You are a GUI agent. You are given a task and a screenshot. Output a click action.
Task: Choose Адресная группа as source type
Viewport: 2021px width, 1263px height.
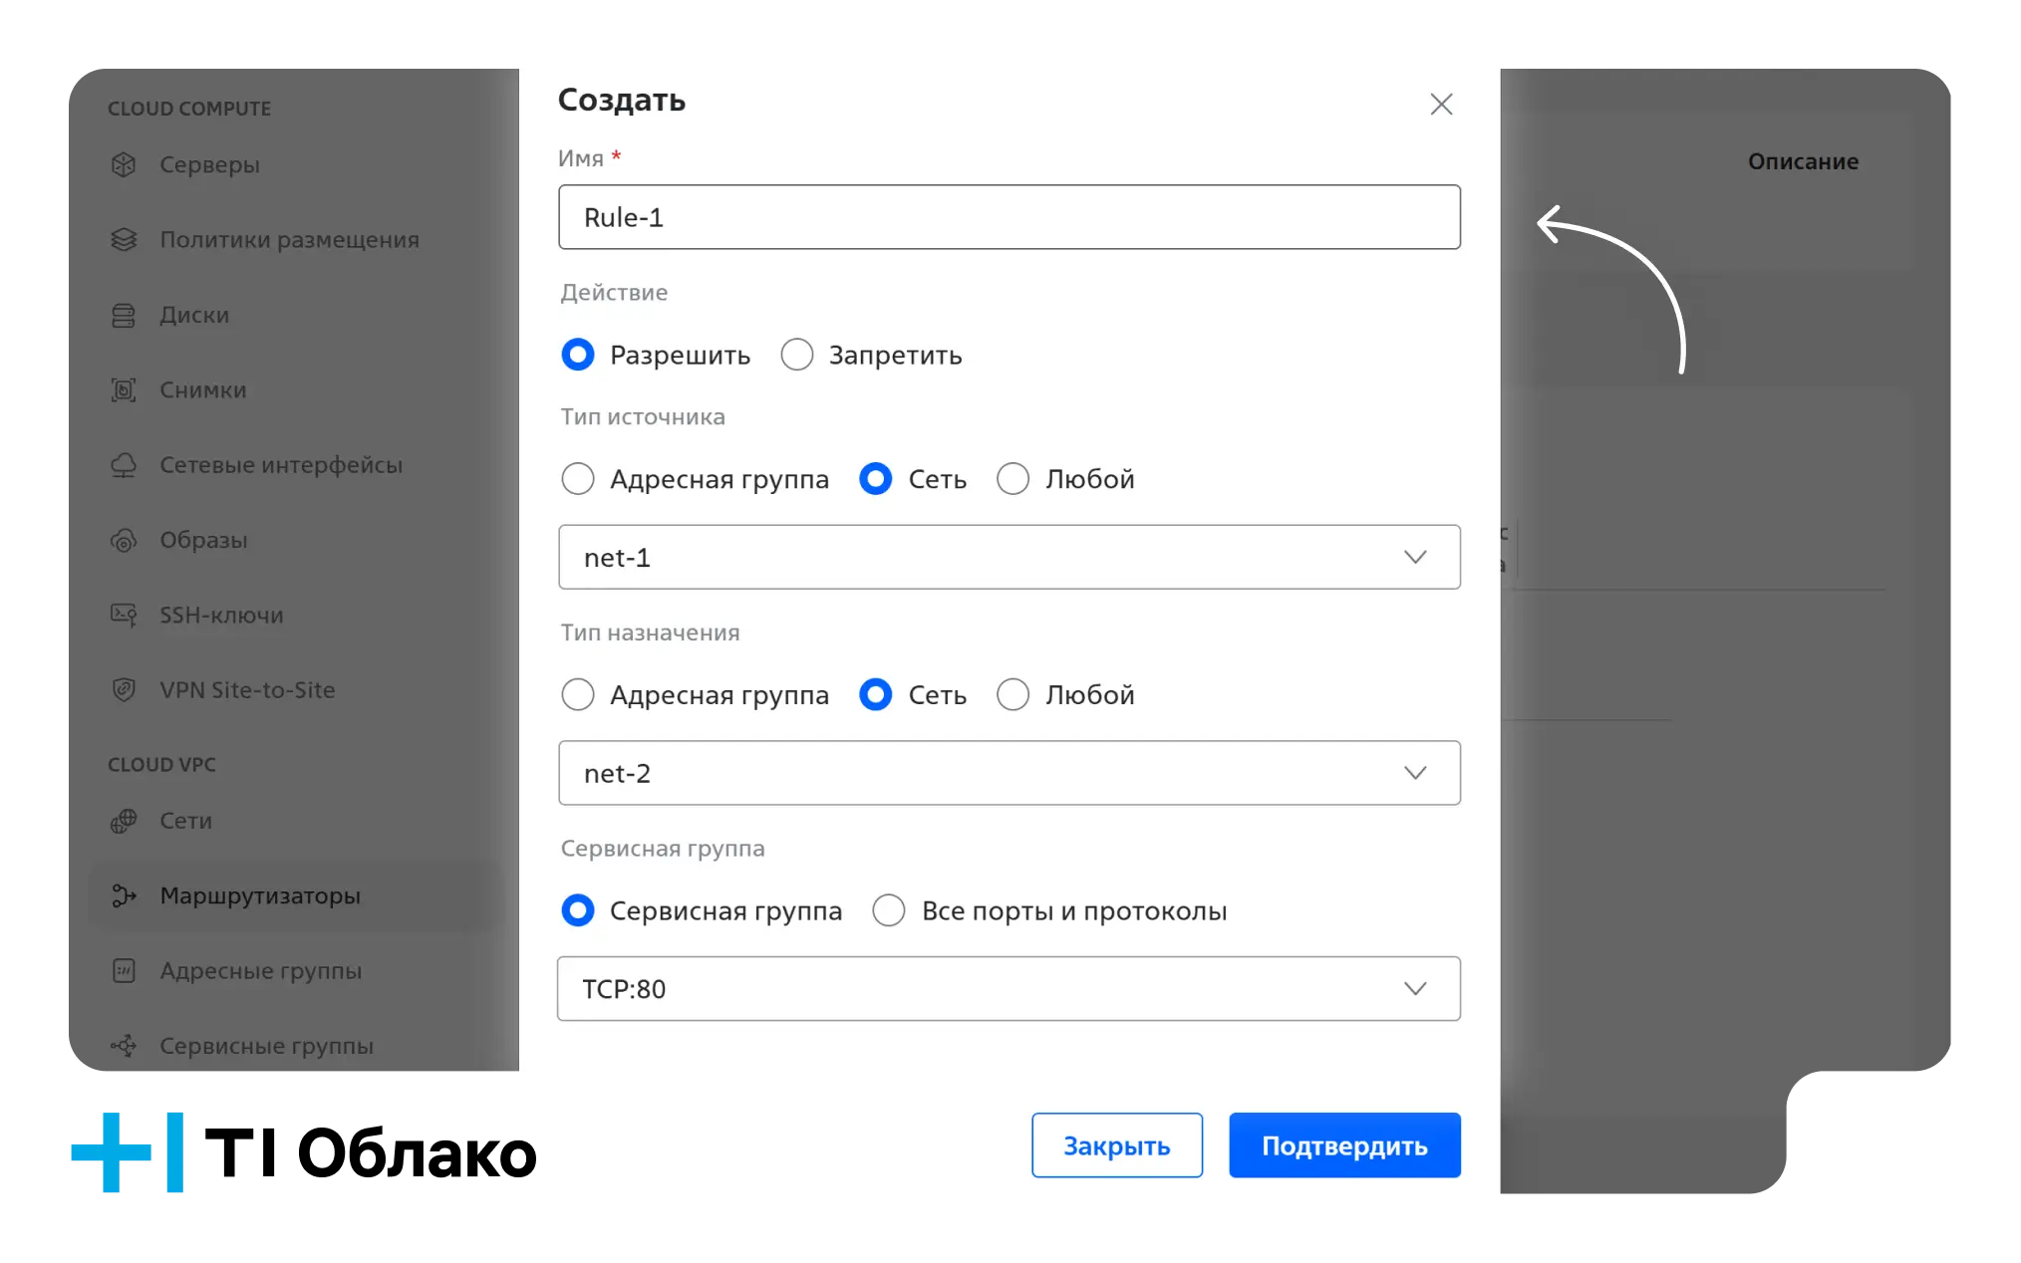point(578,479)
